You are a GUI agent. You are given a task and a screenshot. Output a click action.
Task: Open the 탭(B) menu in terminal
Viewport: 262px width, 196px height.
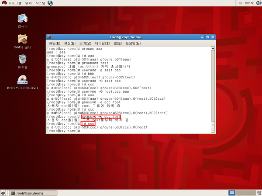(x=118, y=44)
